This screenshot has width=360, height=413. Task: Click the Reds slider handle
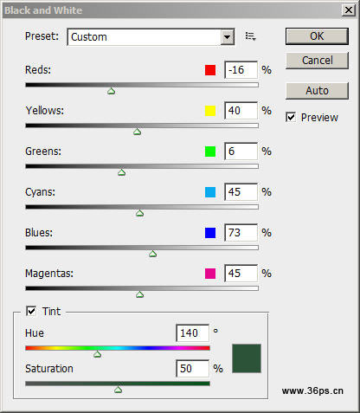[x=112, y=91]
